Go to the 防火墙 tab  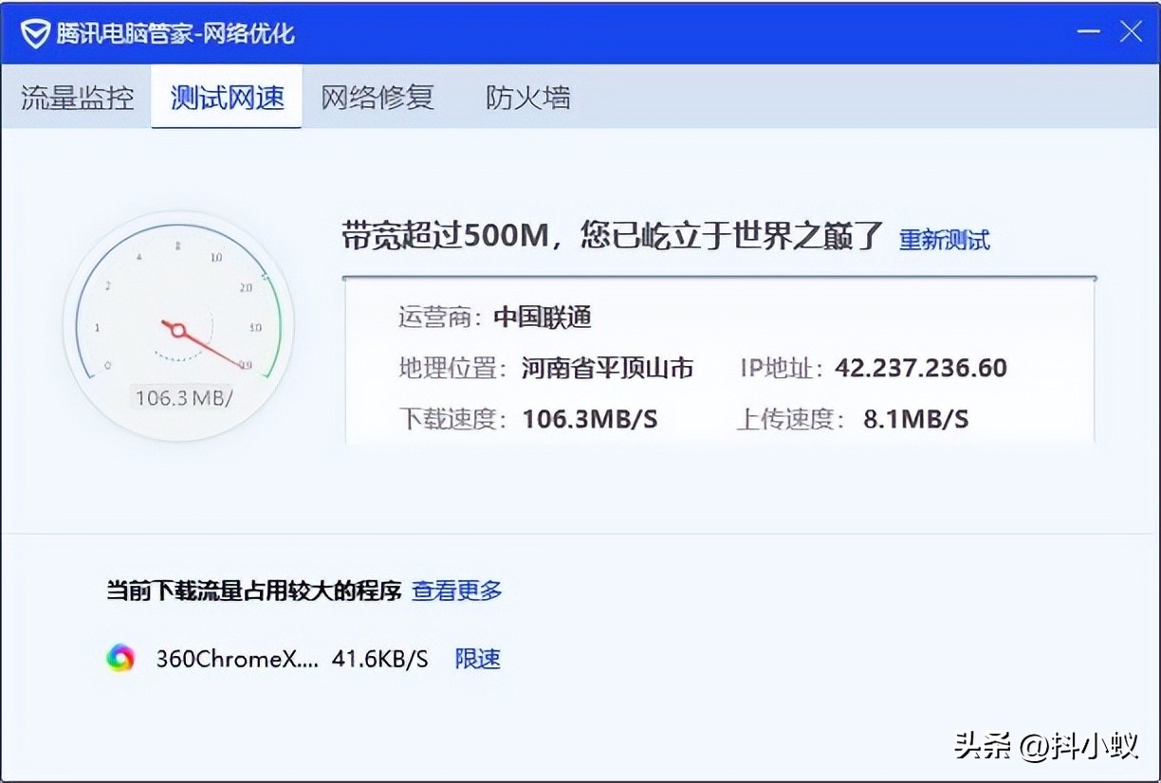[x=527, y=97]
